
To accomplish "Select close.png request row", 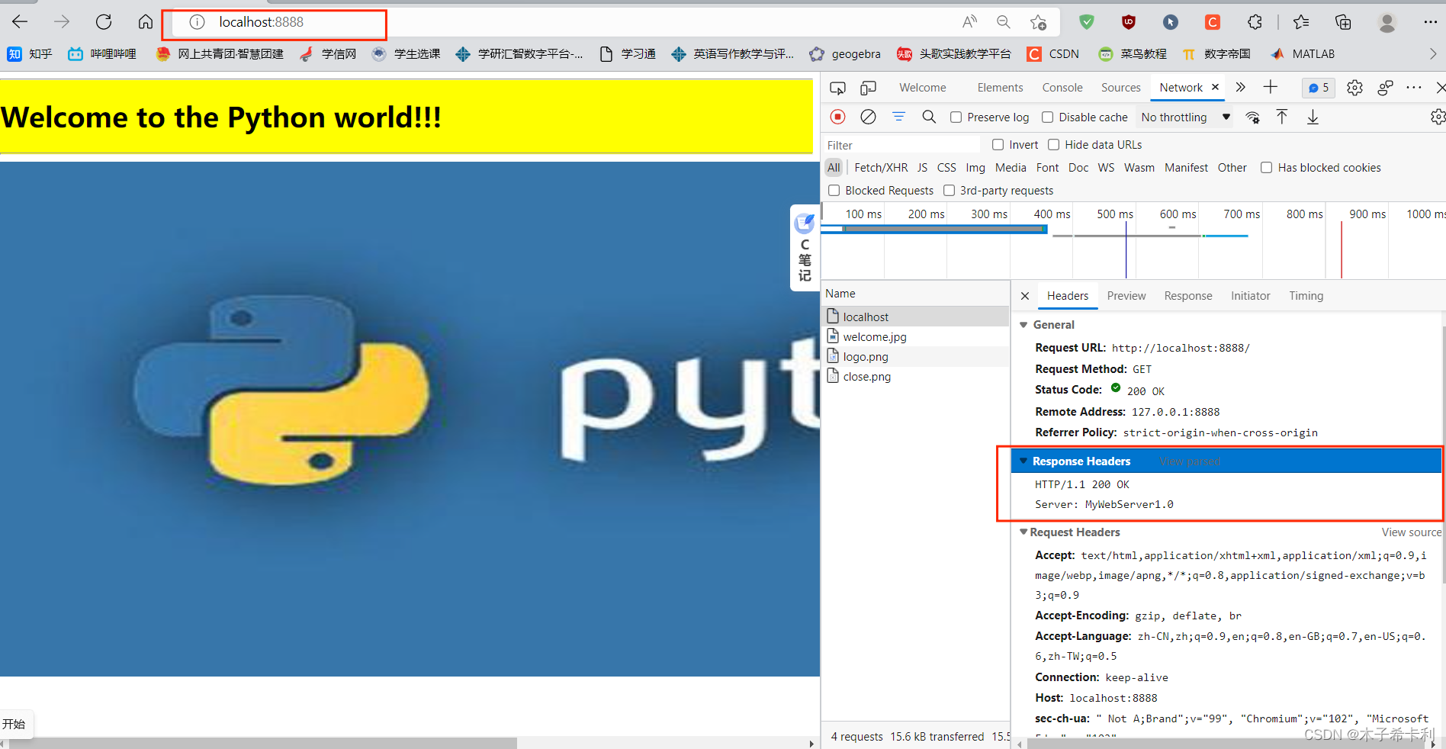I will tap(915, 377).
